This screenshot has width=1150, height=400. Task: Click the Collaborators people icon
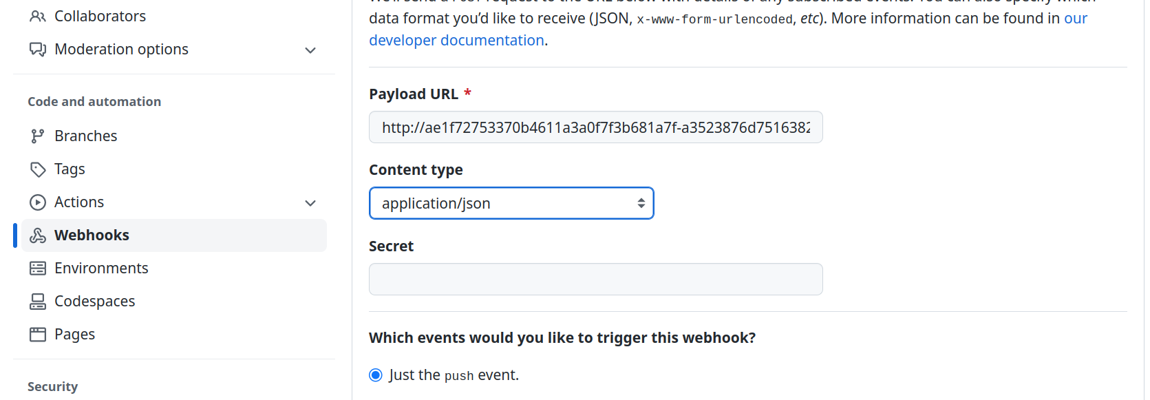tap(37, 16)
